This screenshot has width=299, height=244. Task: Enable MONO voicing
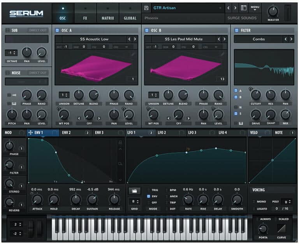tap(254, 202)
